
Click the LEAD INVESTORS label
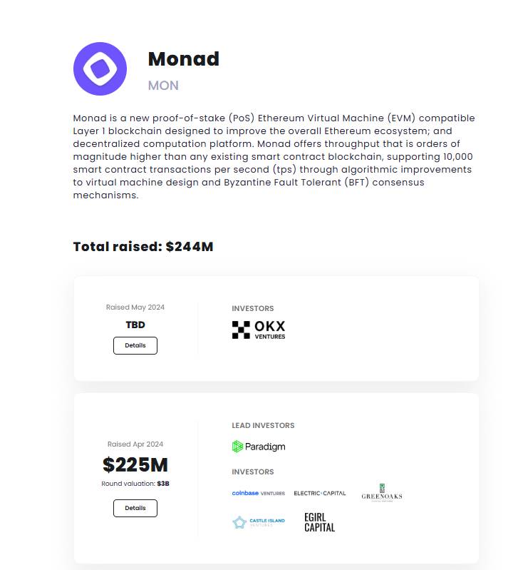coord(263,425)
